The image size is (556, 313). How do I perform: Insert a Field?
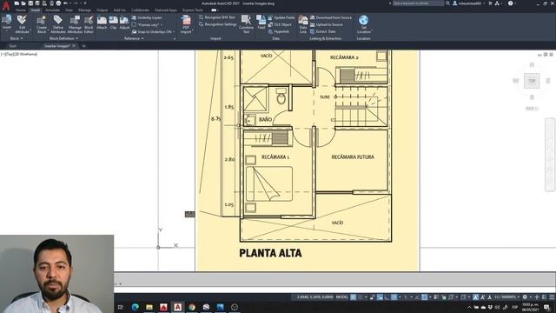(261, 23)
